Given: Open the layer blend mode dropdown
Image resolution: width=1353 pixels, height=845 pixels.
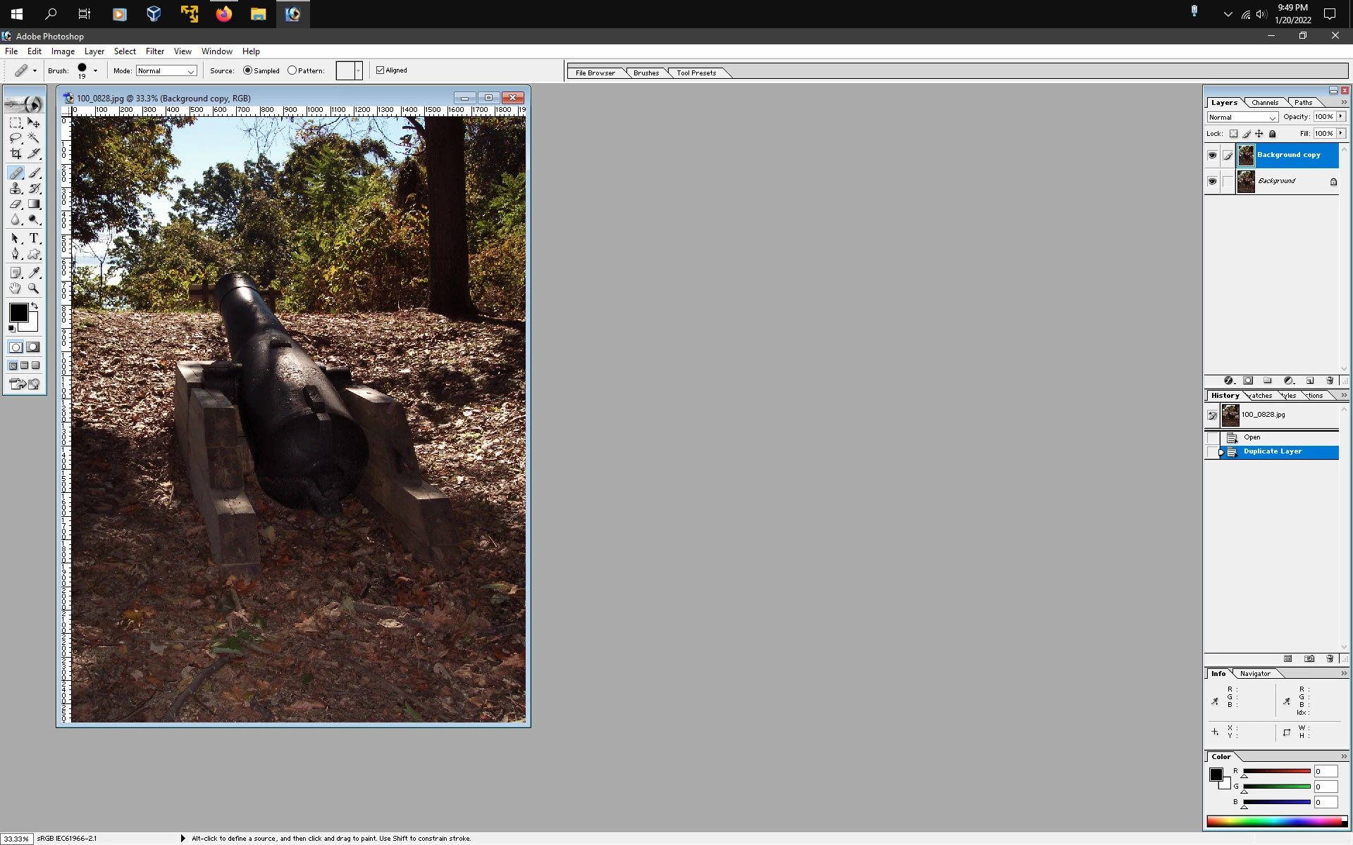Looking at the screenshot, I should pos(1242,118).
